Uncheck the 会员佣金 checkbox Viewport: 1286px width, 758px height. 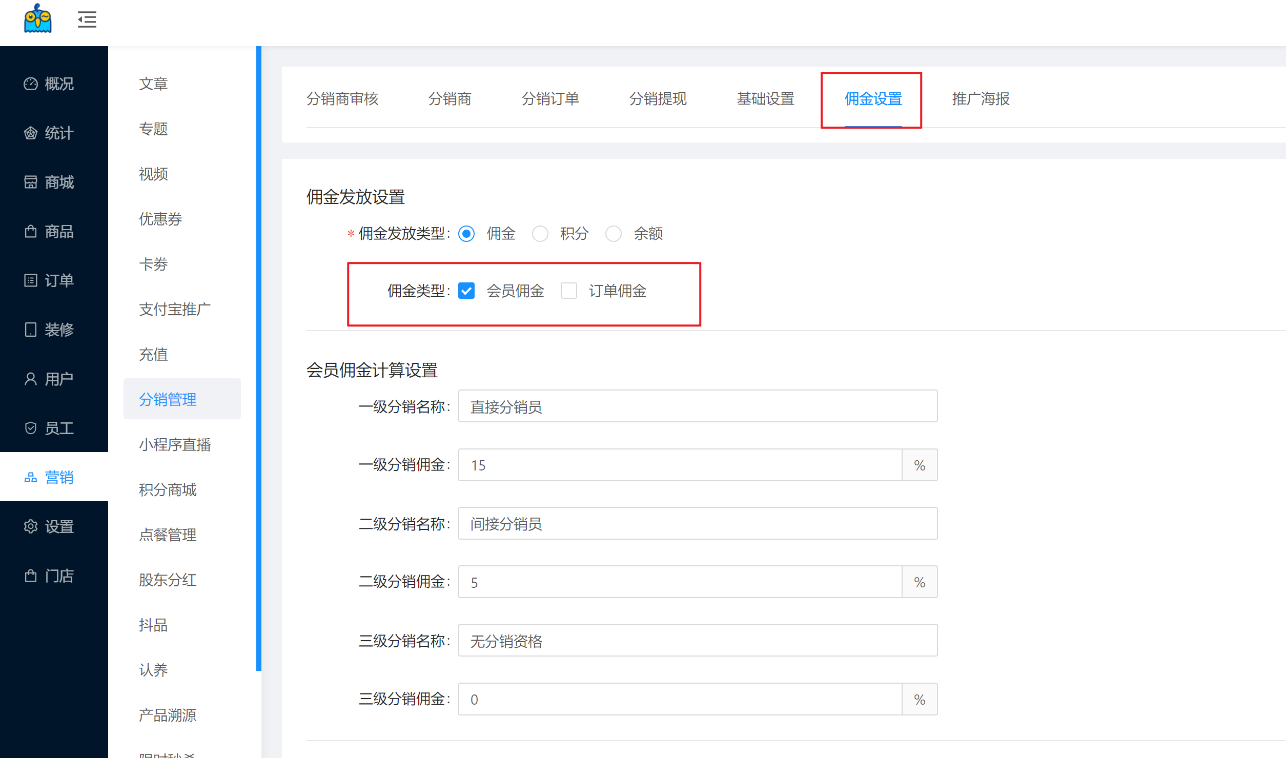pyautogui.click(x=466, y=291)
